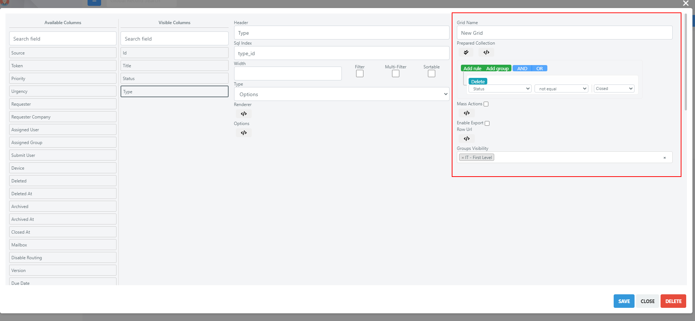Click the Header input field
Image resolution: width=695 pixels, height=321 pixels.
tap(341, 33)
